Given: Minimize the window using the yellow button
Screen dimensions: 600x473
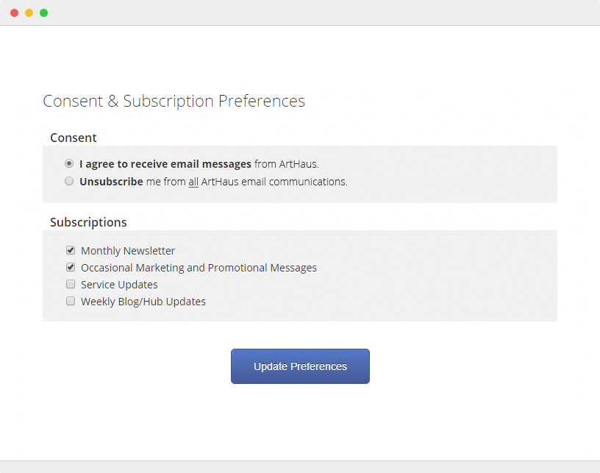Looking at the screenshot, I should click(x=29, y=13).
